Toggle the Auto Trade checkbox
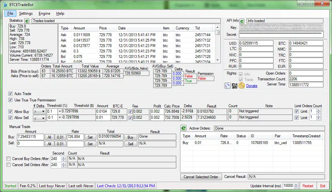 click(x=10, y=94)
